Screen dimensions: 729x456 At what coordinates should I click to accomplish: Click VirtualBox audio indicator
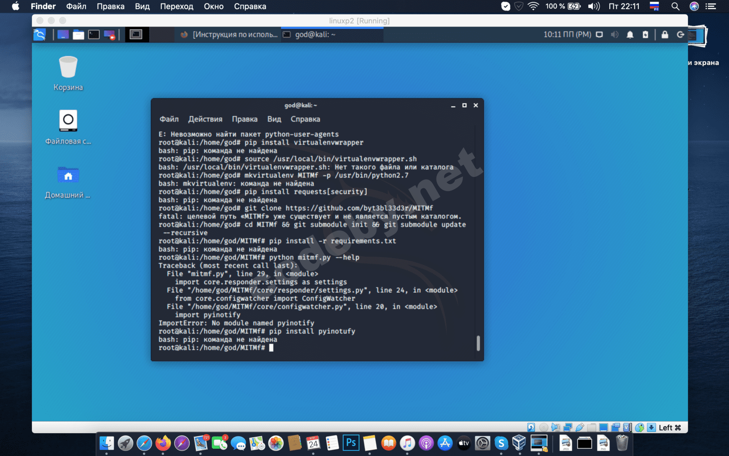pos(555,427)
